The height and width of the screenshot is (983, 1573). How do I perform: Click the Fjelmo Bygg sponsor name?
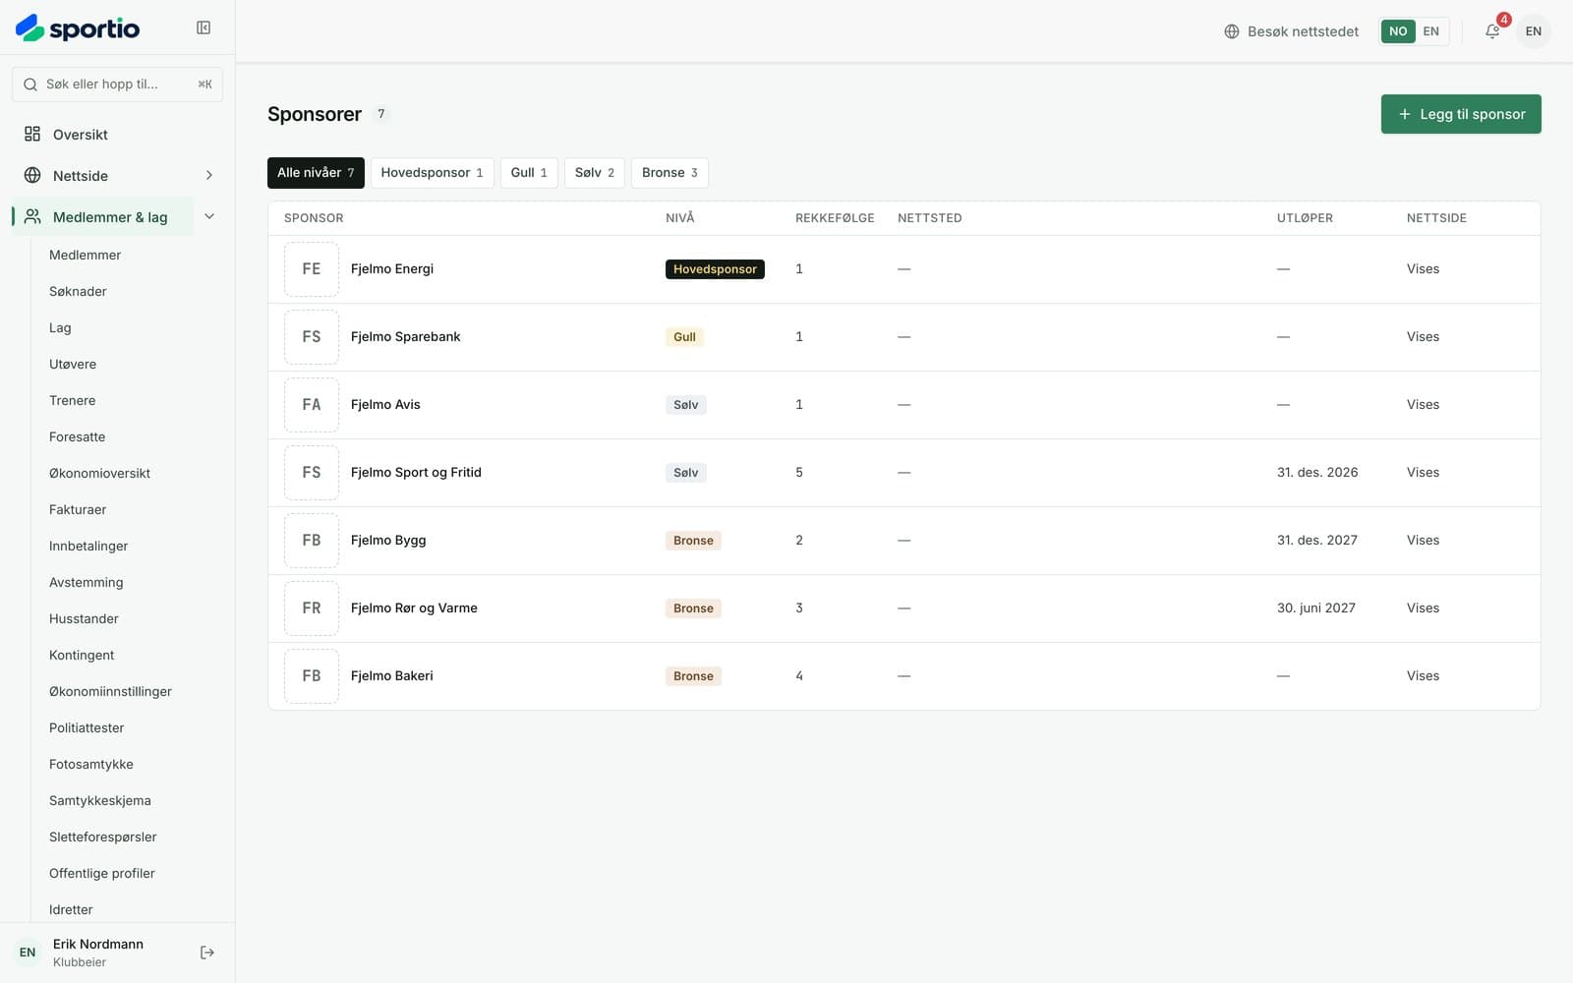click(x=388, y=541)
